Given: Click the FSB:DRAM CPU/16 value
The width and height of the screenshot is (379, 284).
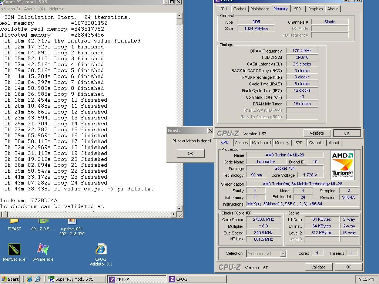Looking at the screenshot, I should [x=302, y=57].
